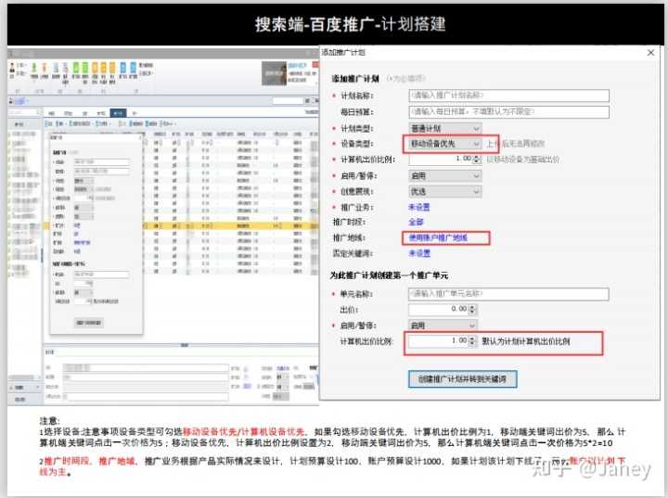Screen dimensions: 668x498
Task: Click the account thumbnail image in background window
Action: [x=274, y=73]
